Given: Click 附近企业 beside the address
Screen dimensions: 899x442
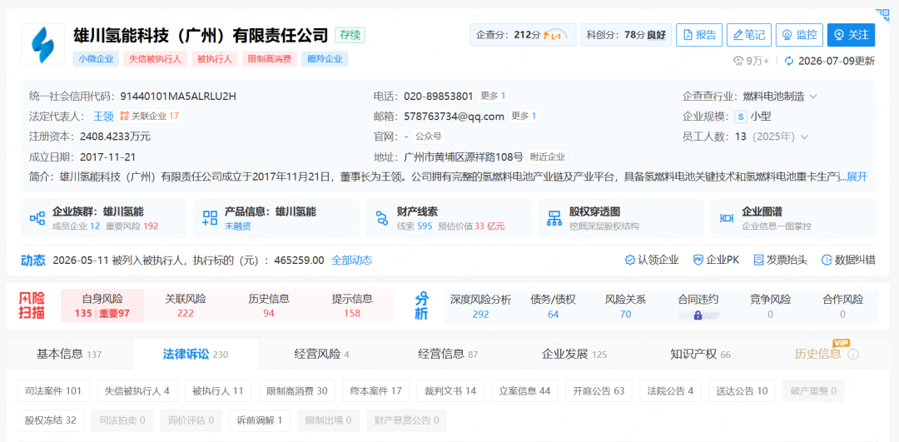Looking at the screenshot, I should point(548,156).
